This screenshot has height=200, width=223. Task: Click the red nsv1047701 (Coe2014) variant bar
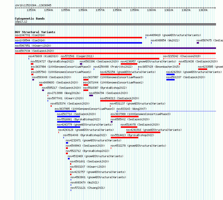(78, 38)
